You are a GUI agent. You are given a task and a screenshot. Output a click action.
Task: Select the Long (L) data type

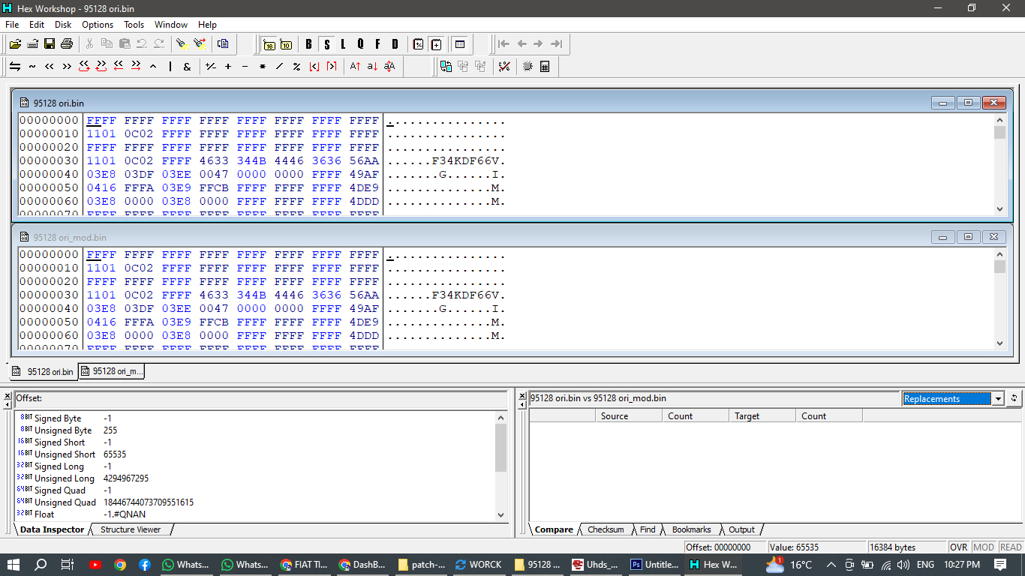pyautogui.click(x=344, y=44)
